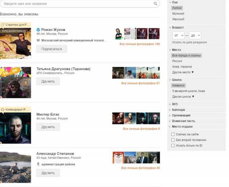The image size is (229, 187).
Task: Enable Сейчас на сайте checkbox
Action: [173, 134]
